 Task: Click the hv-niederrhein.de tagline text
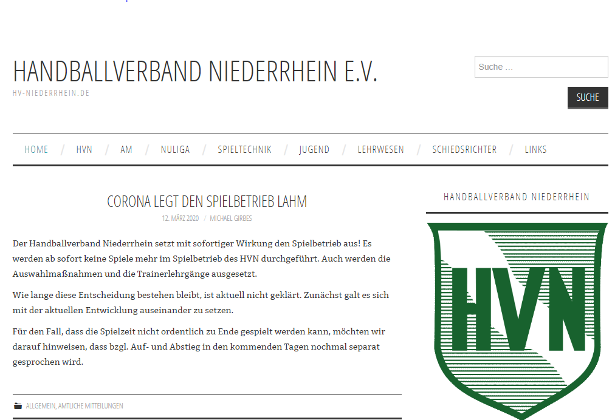(x=51, y=93)
